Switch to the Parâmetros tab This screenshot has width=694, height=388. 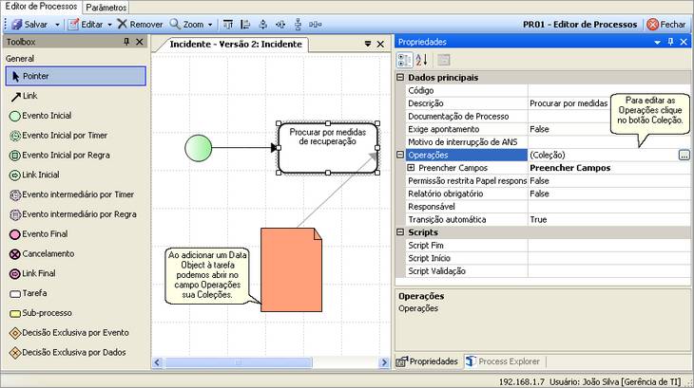point(106,8)
